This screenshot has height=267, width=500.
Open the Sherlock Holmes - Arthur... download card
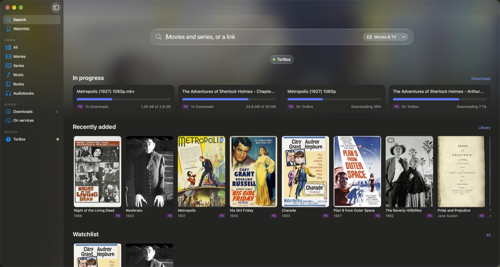(440, 99)
